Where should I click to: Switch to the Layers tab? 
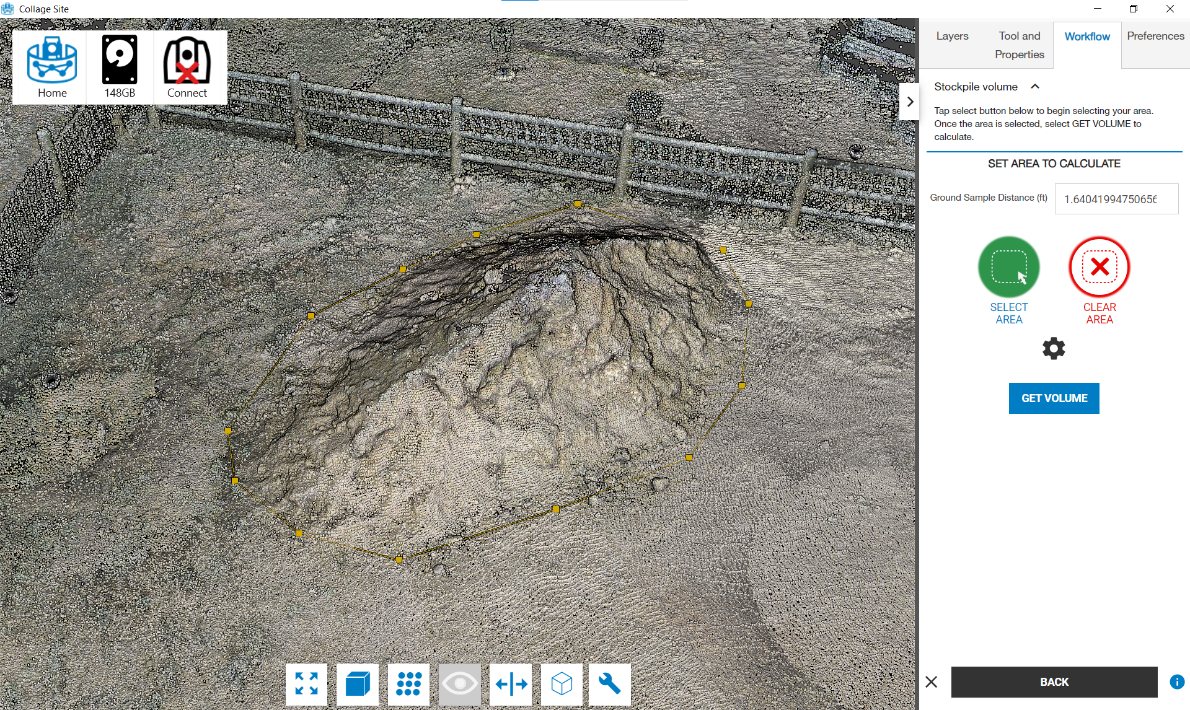952,36
